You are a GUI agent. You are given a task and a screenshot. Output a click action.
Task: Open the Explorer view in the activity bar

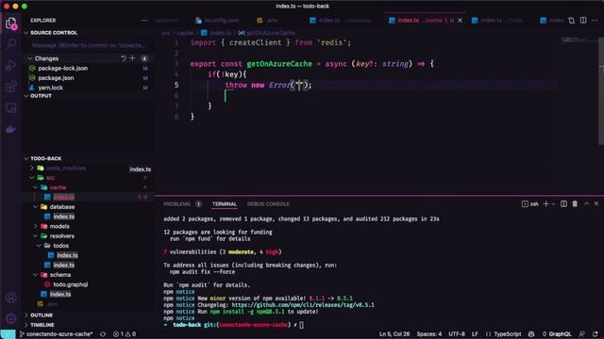[x=11, y=23]
